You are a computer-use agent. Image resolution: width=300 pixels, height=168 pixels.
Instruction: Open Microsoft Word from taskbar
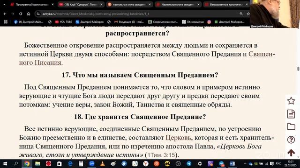point(232,164)
